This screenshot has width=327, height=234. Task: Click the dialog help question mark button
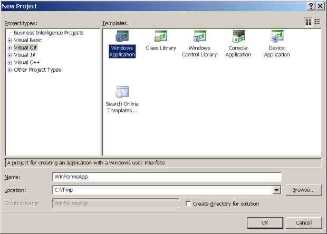(x=311, y=5)
